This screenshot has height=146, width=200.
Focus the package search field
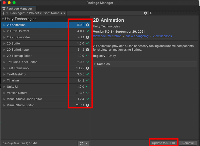(x=173, y=13)
